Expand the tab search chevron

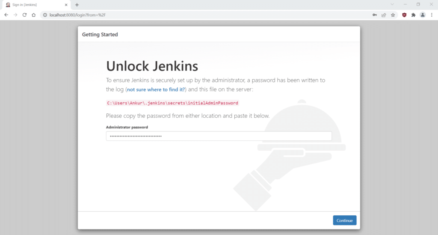point(392,4)
